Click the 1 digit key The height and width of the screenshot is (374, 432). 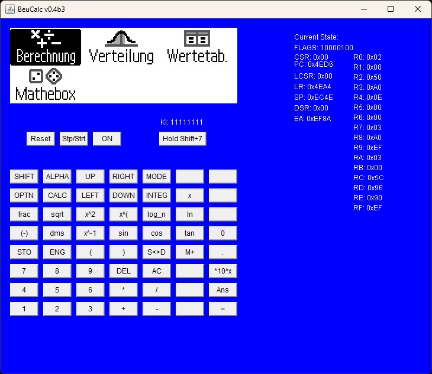click(24, 309)
